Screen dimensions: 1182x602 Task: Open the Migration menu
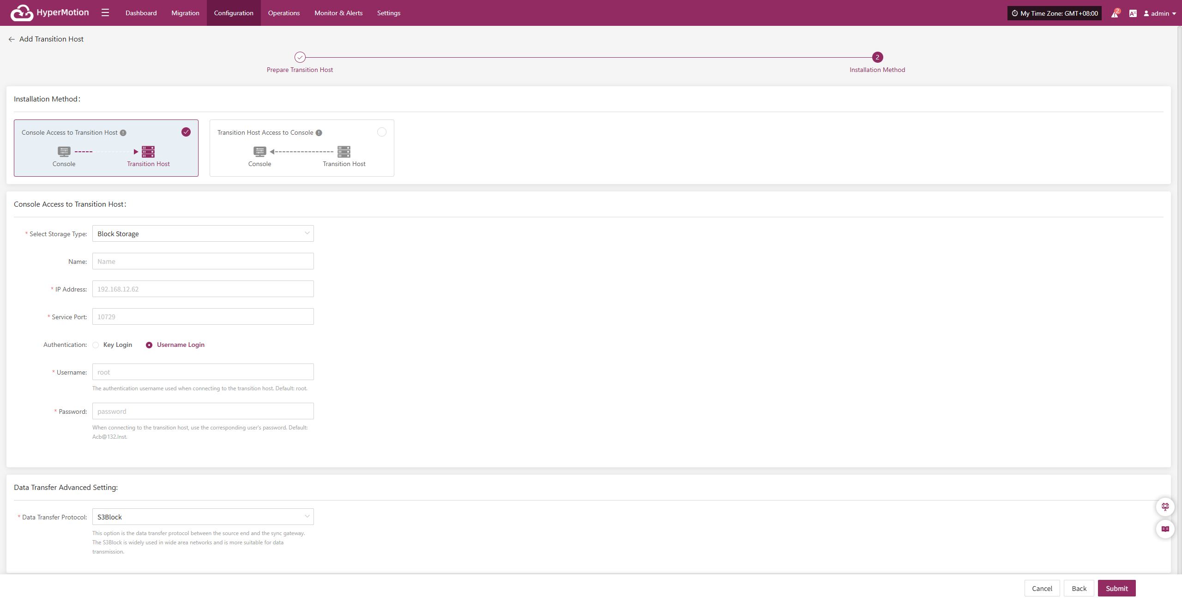[185, 13]
